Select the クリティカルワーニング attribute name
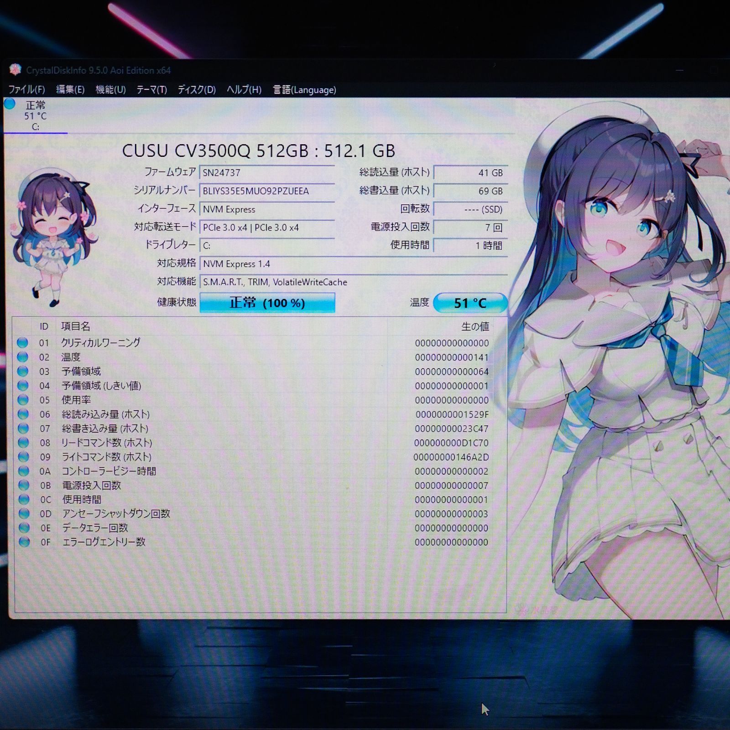This screenshot has width=730, height=730. click(101, 343)
